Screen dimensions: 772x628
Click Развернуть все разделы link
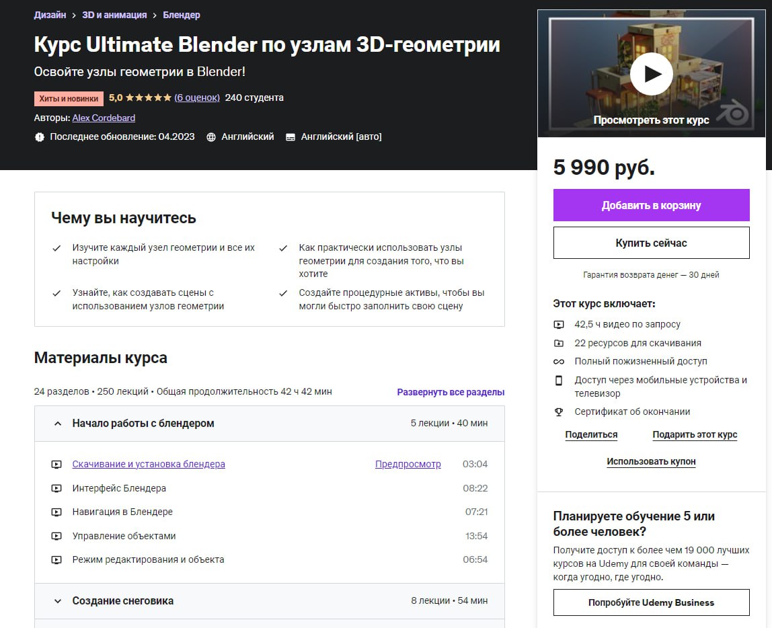451,392
